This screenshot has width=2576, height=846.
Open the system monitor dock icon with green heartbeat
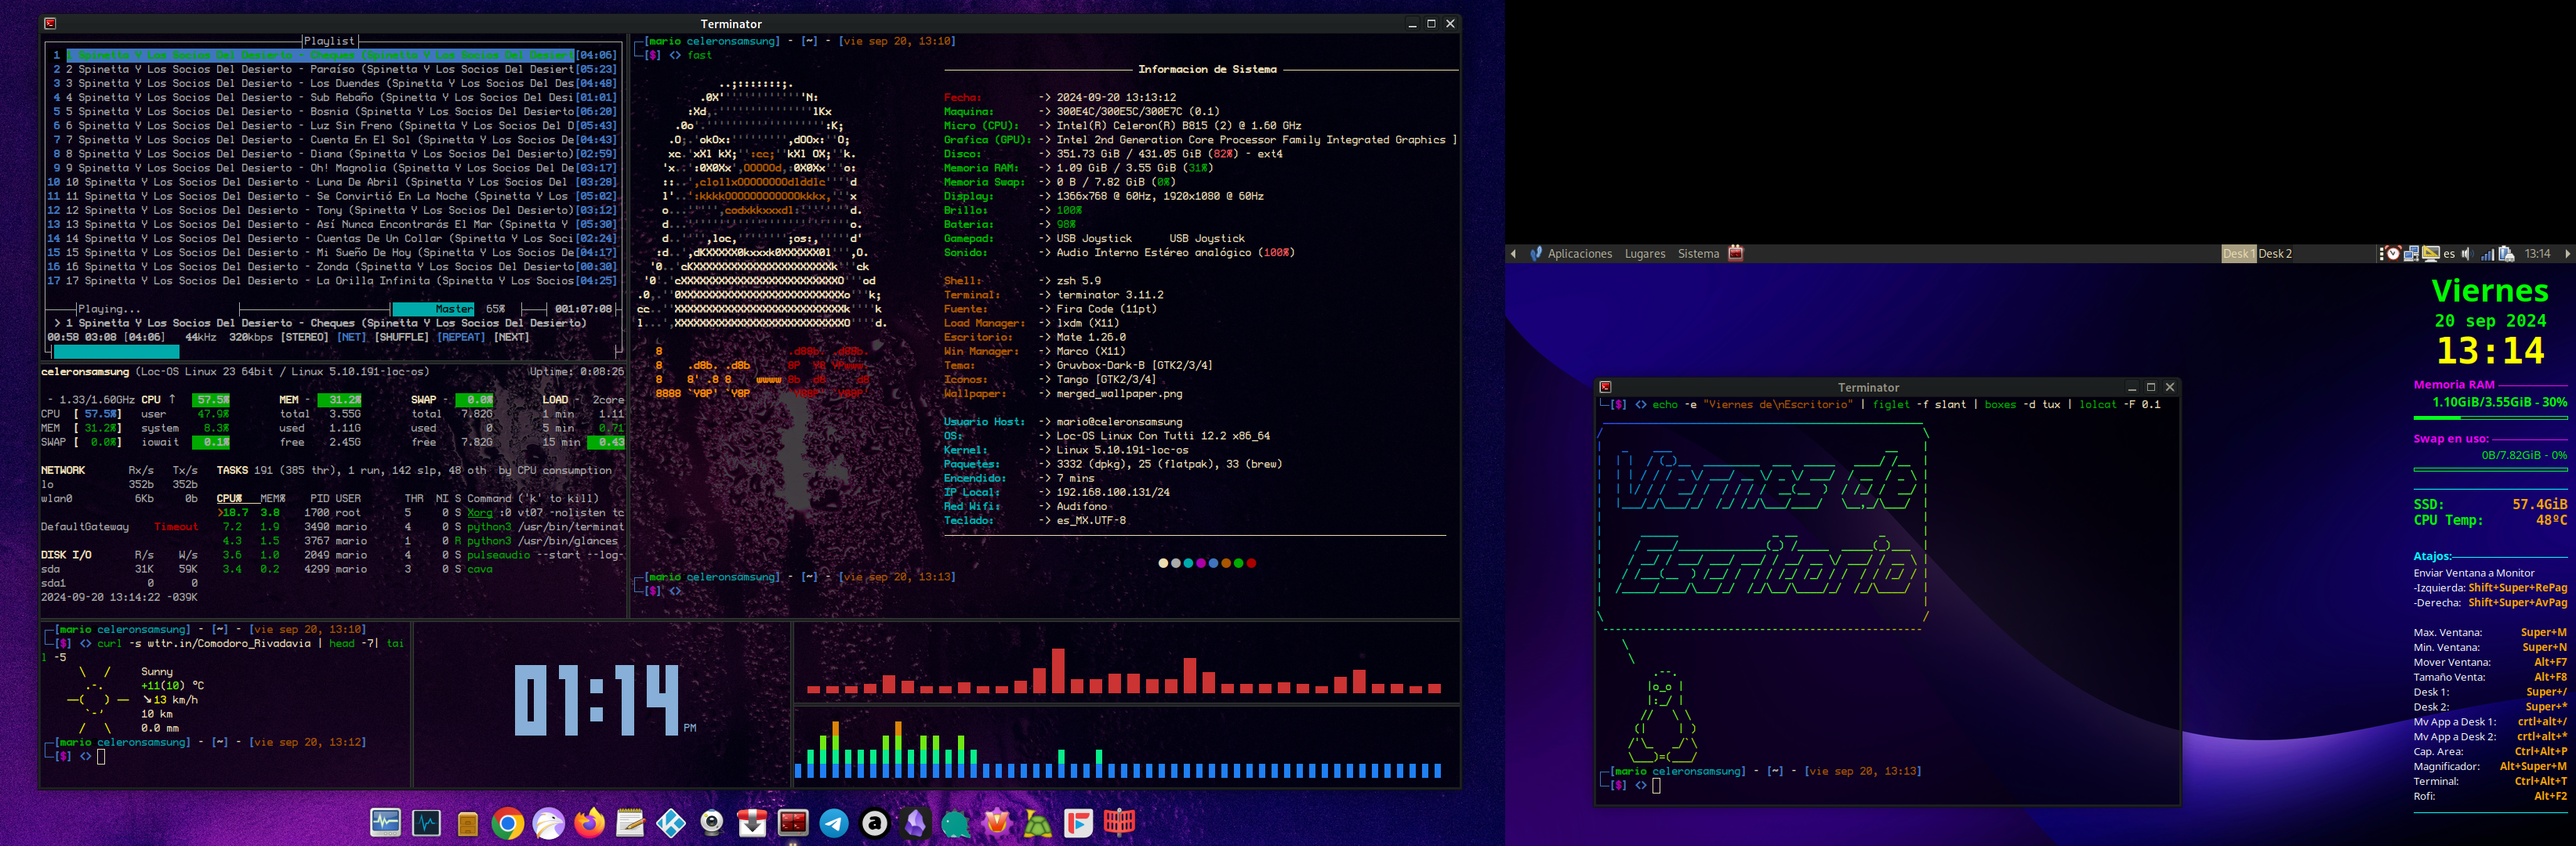tap(385, 822)
